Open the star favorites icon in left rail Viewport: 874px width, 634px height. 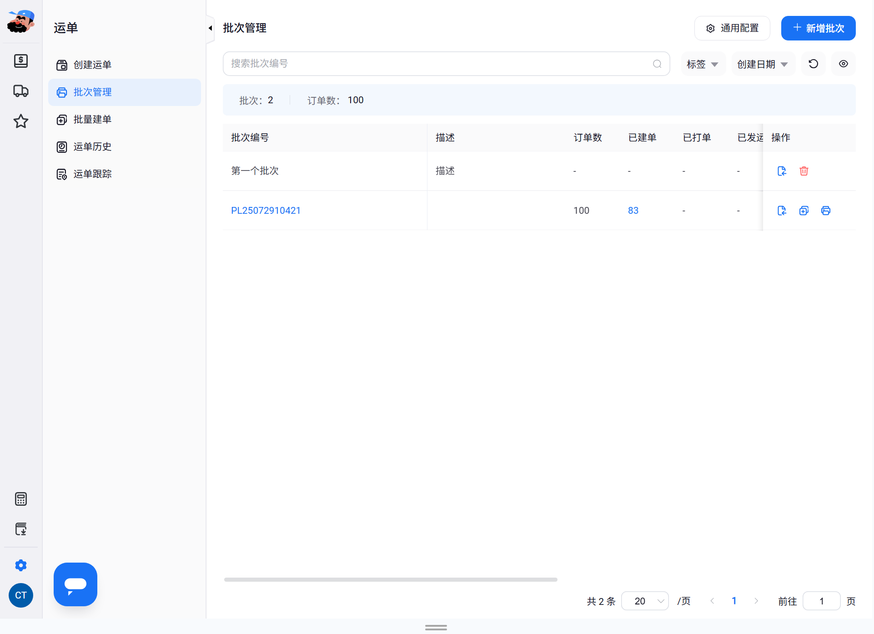21,121
